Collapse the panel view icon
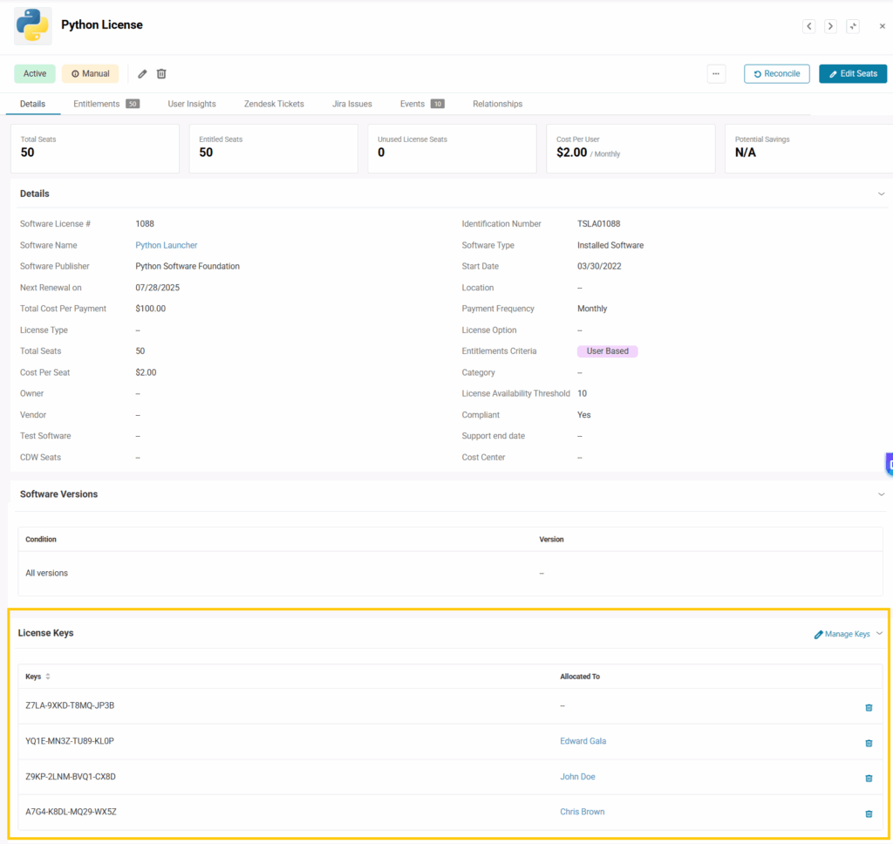Screen dimensions: 893x844 [853, 26]
